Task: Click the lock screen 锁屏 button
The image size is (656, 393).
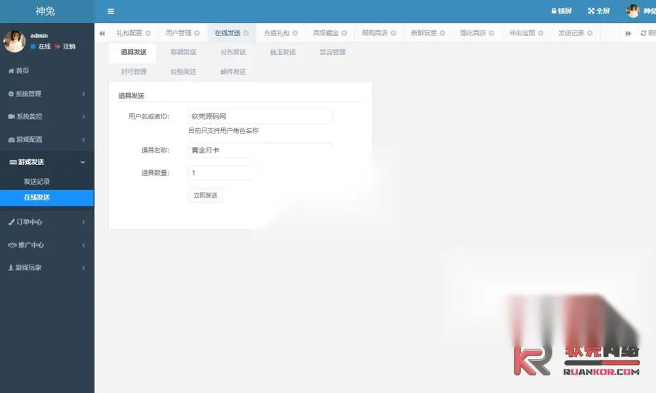Action: [x=561, y=11]
